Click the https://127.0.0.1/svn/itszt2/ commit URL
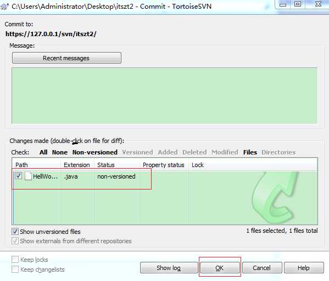Screen dimensions: 329x281 51,33
